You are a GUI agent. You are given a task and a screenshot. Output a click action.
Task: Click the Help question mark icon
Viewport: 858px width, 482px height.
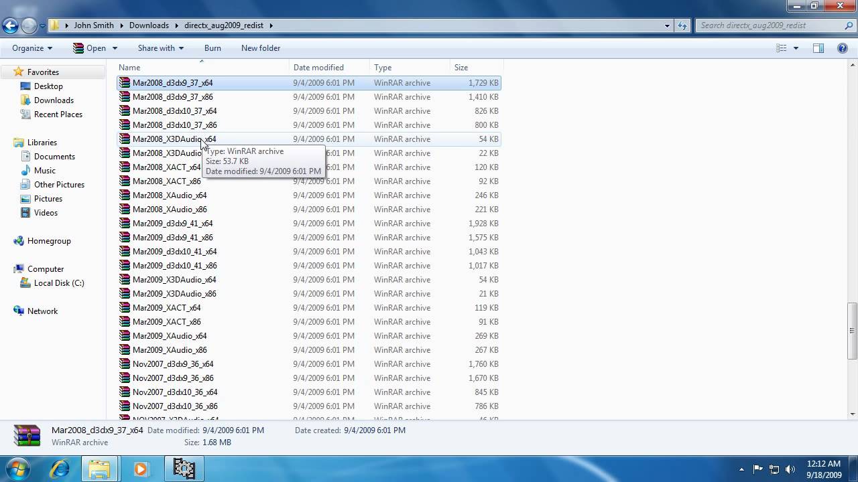tap(843, 48)
